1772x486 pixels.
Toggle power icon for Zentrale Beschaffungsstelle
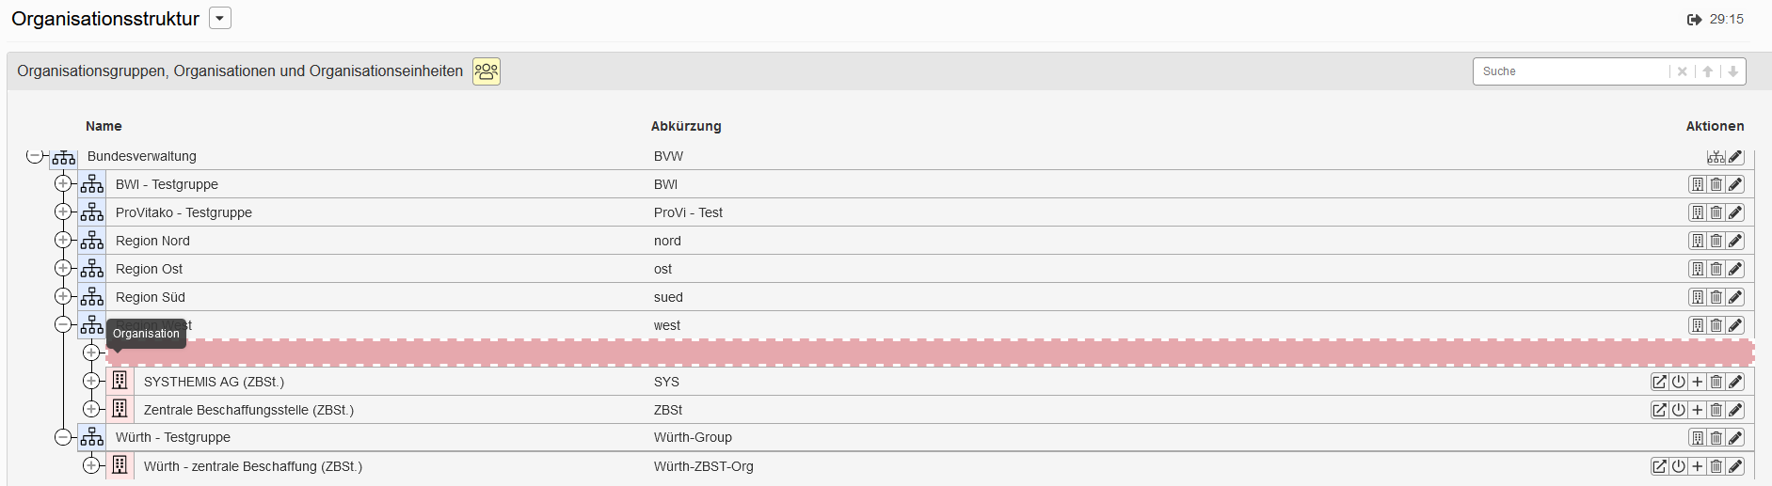click(x=1679, y=411)
